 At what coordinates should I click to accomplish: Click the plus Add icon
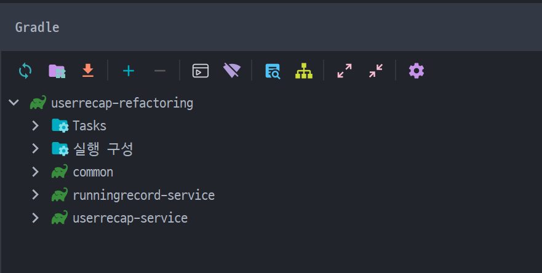(x=128, y=71)
